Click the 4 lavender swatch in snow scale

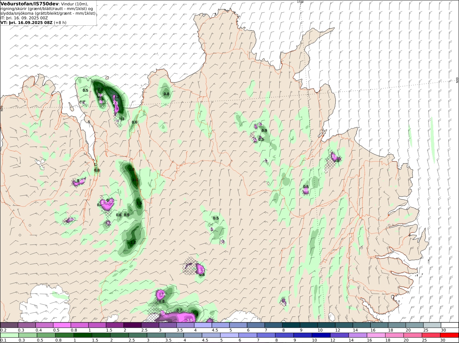point(203,325)
